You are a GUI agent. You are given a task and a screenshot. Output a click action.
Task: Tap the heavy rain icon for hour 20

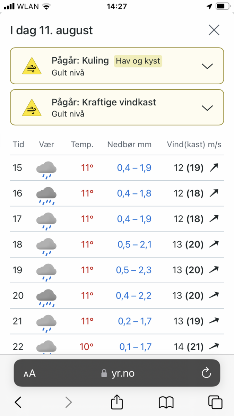coord(46,297)
